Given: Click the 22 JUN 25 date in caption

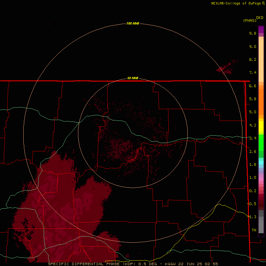Looking at the screenshot, I should click(x=191, y=264).
